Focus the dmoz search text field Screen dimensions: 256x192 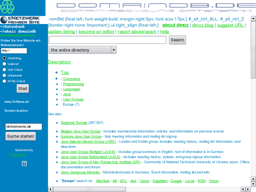click(107, 40)
